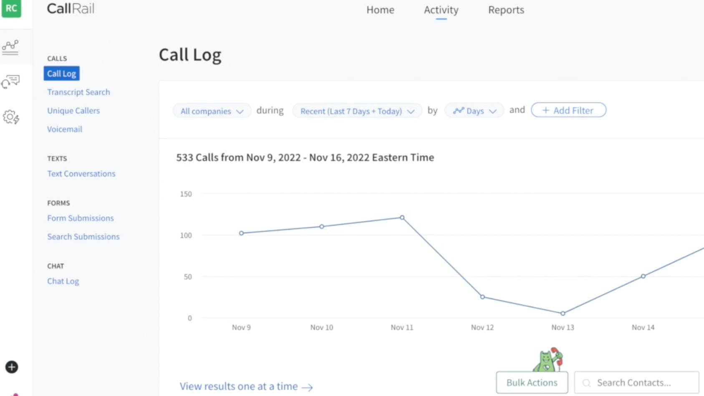Open the settings gear with lightning icon
The width and height of the screenshot is (704, 396).
[x=11, y=118]
